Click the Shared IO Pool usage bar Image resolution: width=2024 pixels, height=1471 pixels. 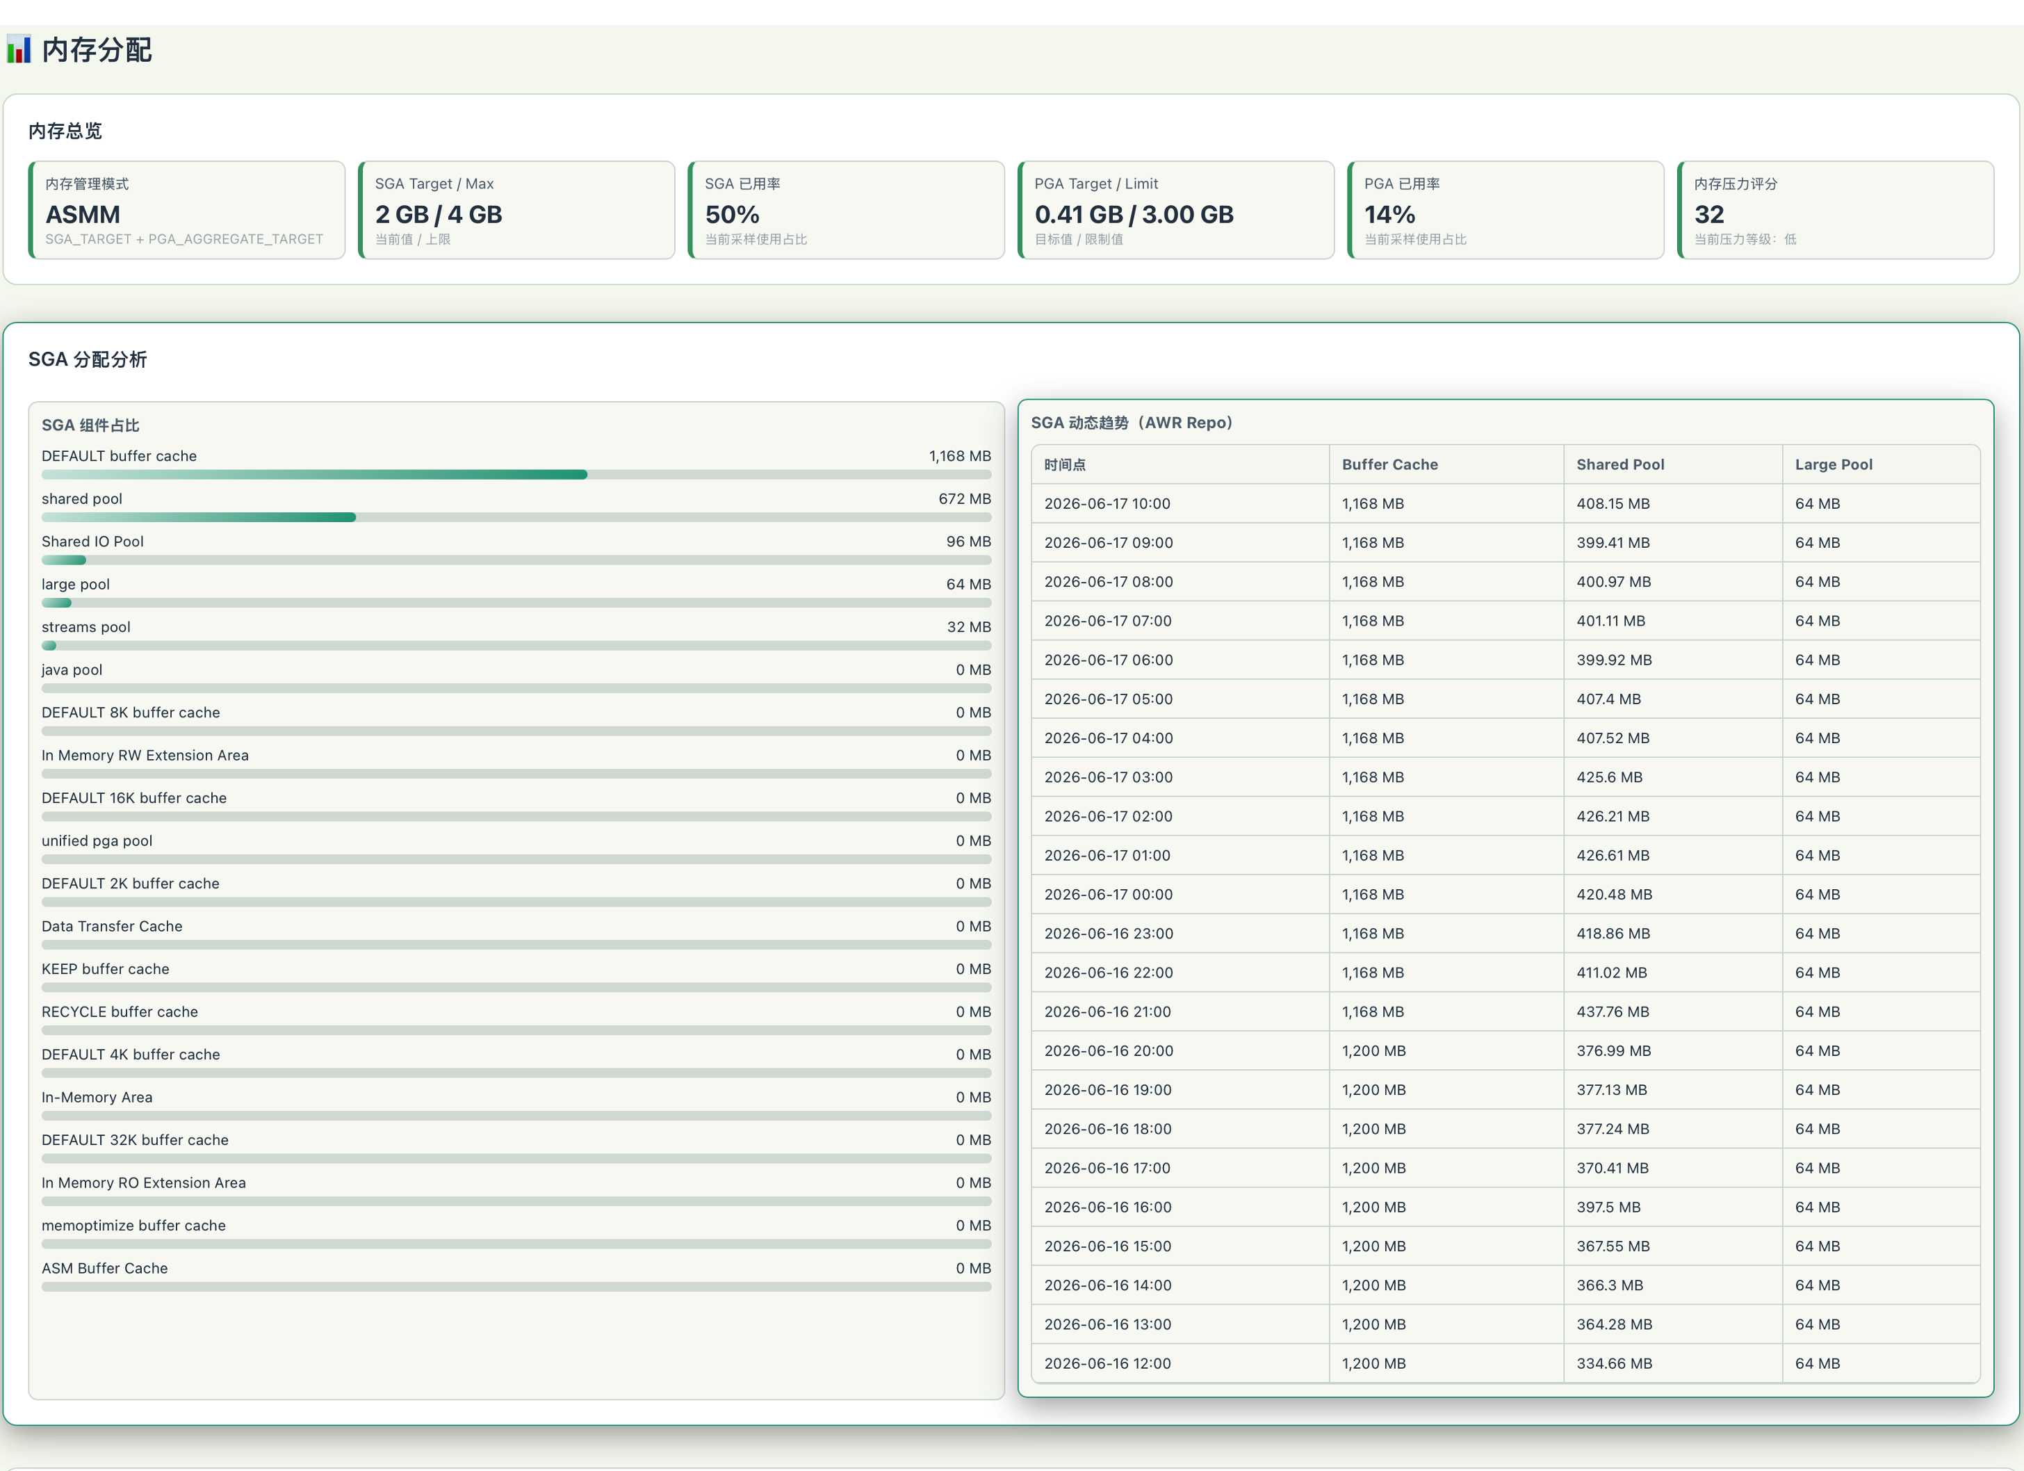(516, 560)
